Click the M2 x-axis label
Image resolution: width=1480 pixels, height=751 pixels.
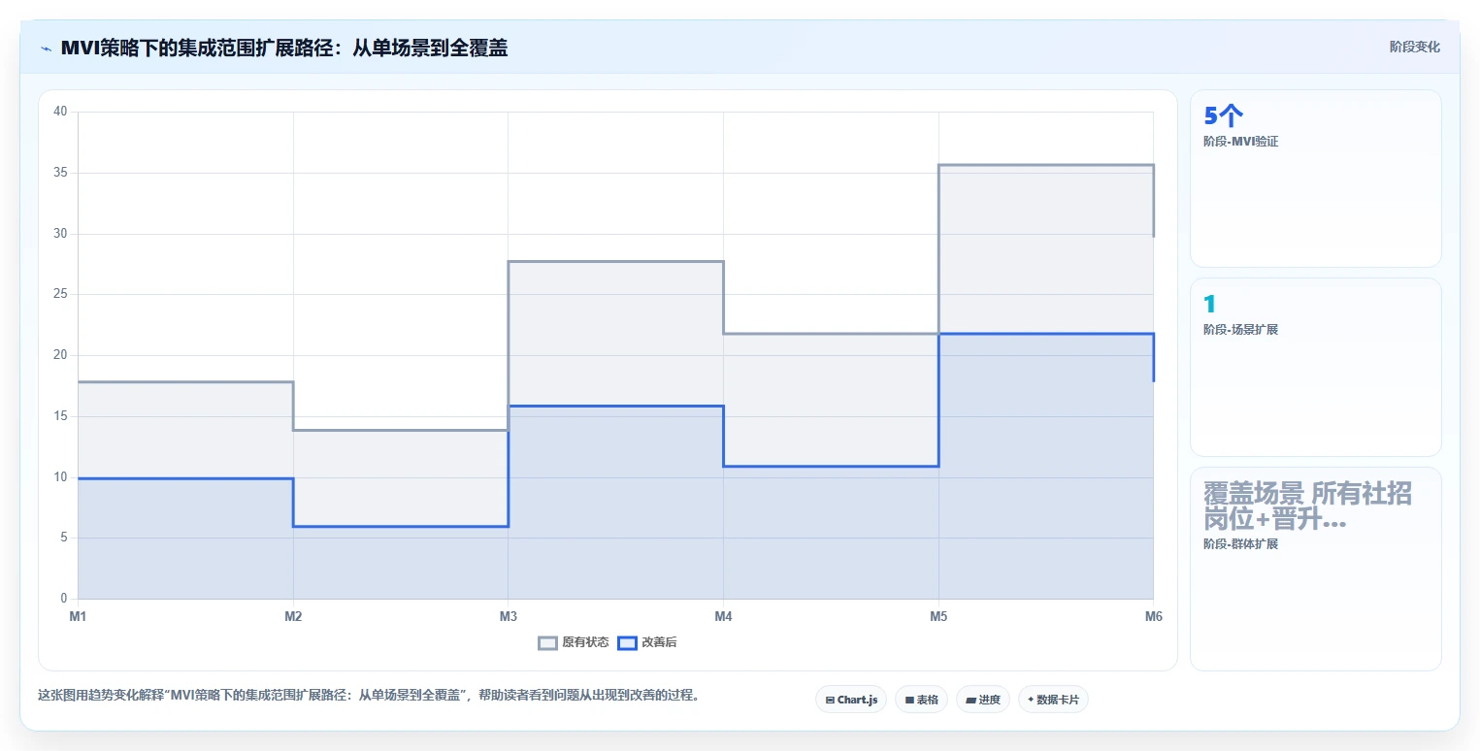pos(293,616)
